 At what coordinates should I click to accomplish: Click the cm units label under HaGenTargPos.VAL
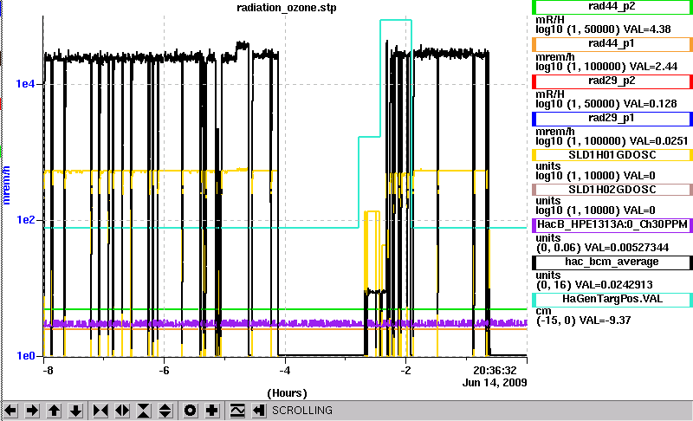(x=543, y=311)
